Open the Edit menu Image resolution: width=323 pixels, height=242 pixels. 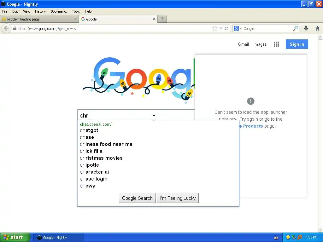point(15,11)
